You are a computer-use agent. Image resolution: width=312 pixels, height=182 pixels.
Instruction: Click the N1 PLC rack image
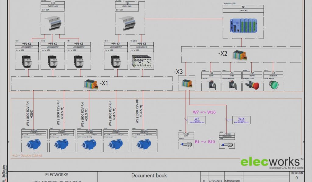[x=243, y=25]
